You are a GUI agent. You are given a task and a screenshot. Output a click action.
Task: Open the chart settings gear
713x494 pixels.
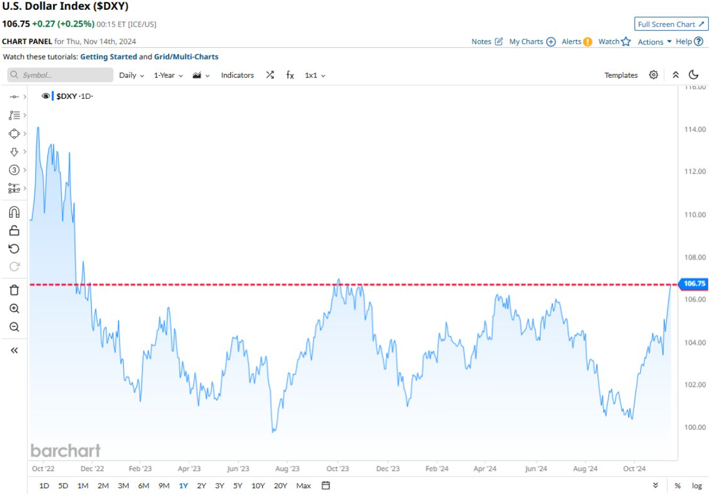click(654, 75)
